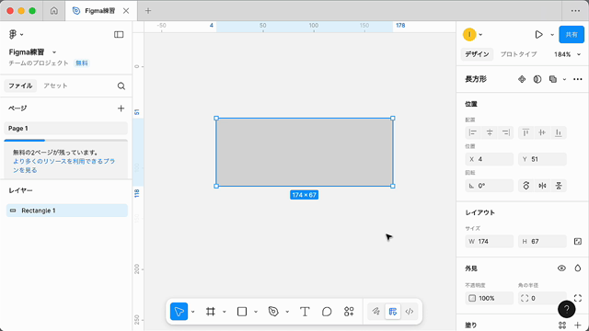Open more options ellipsis for rectangle

click(578, 79)
